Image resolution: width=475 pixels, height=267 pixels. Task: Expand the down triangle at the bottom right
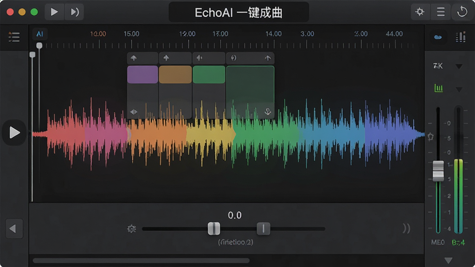pyautogui.click(x=449, y=261)
